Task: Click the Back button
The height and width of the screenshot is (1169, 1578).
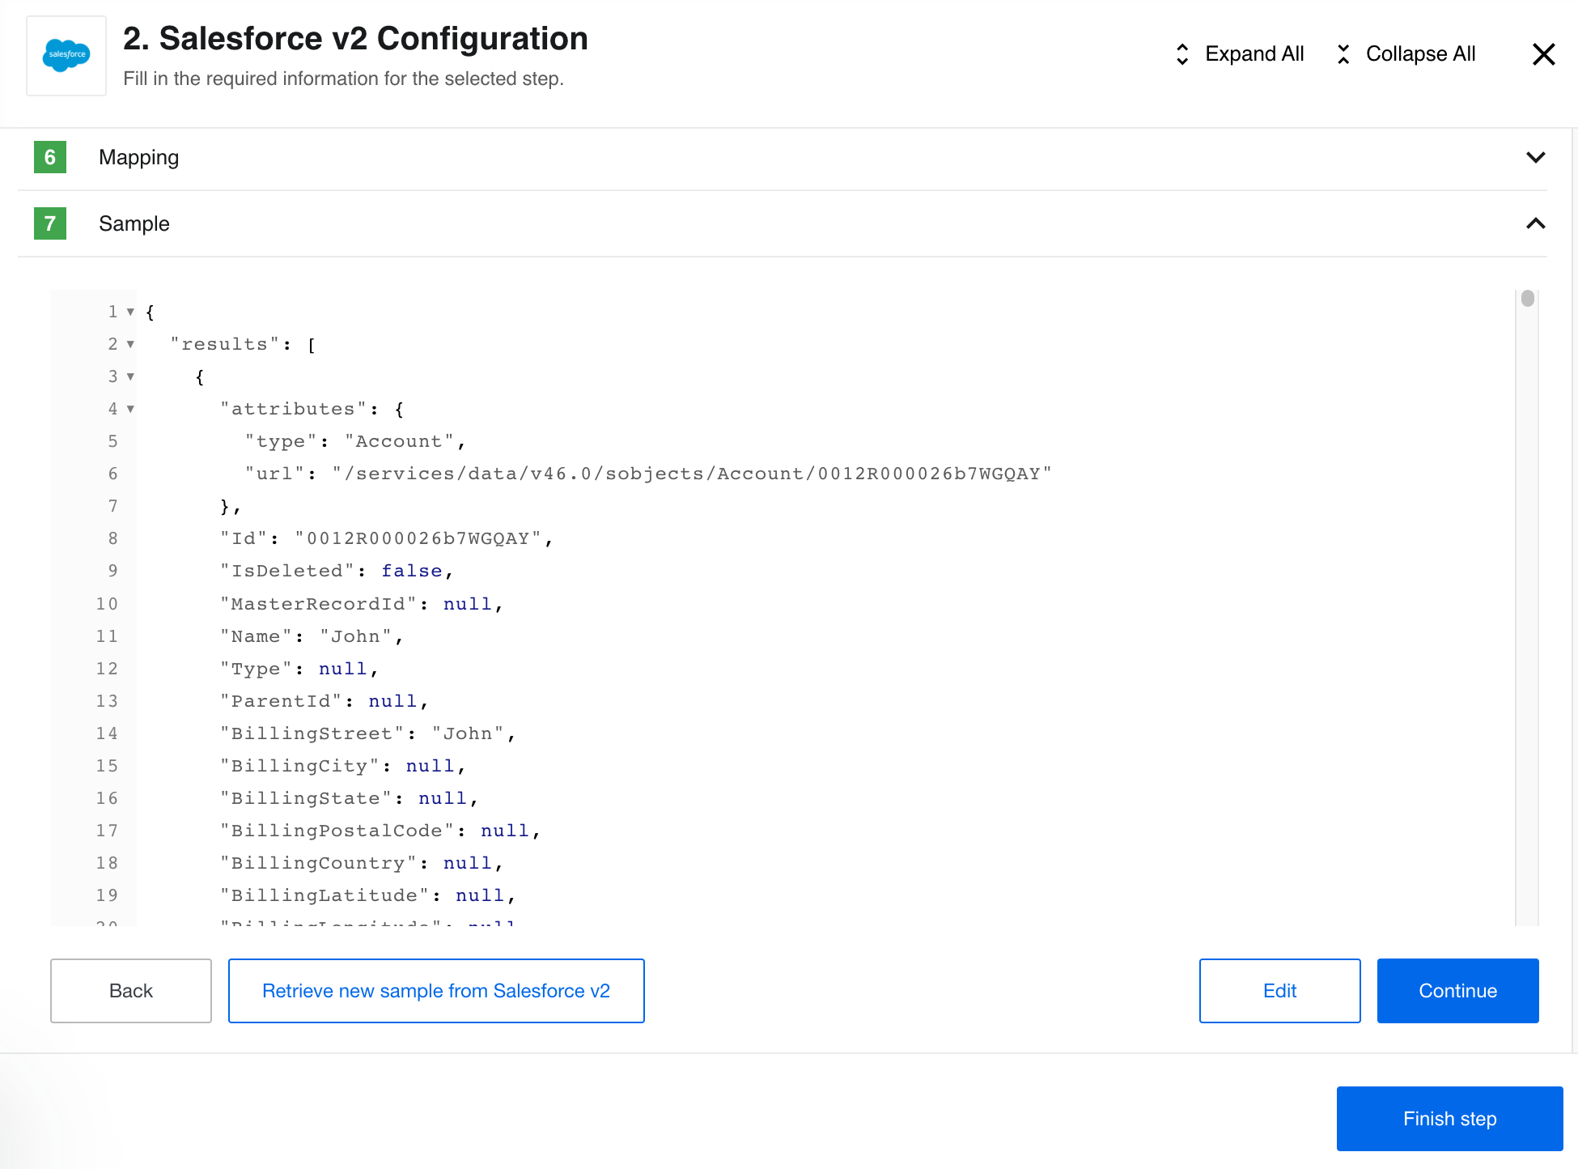Action: pos(131,991)
